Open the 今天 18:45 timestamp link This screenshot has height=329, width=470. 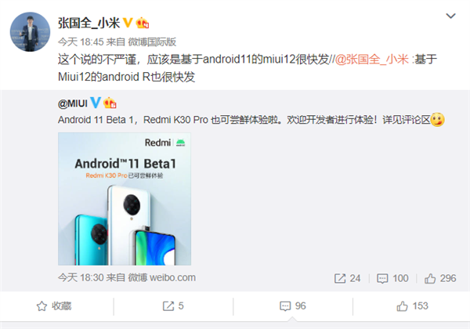[x=81, y=42]
